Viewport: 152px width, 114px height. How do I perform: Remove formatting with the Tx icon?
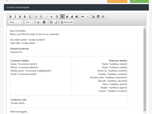(30, 17)
